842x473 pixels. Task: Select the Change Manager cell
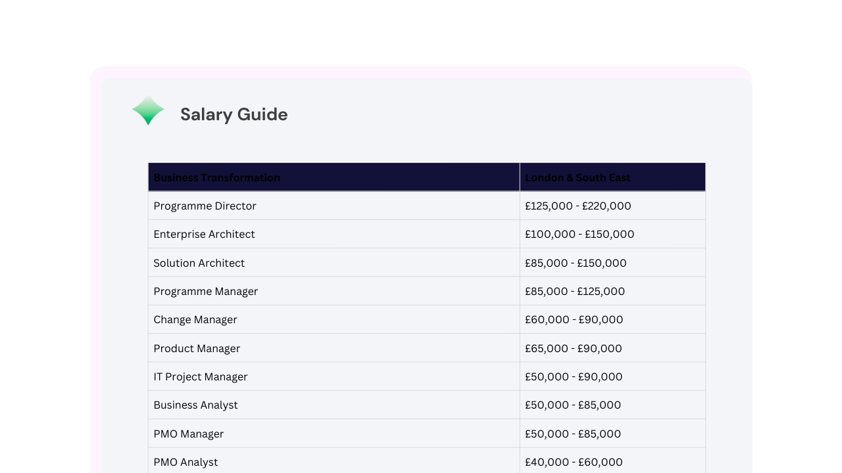click(x=195, y=319)
